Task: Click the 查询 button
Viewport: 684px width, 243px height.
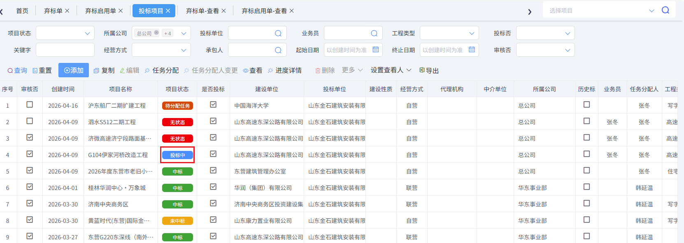Action: point(17,70)
